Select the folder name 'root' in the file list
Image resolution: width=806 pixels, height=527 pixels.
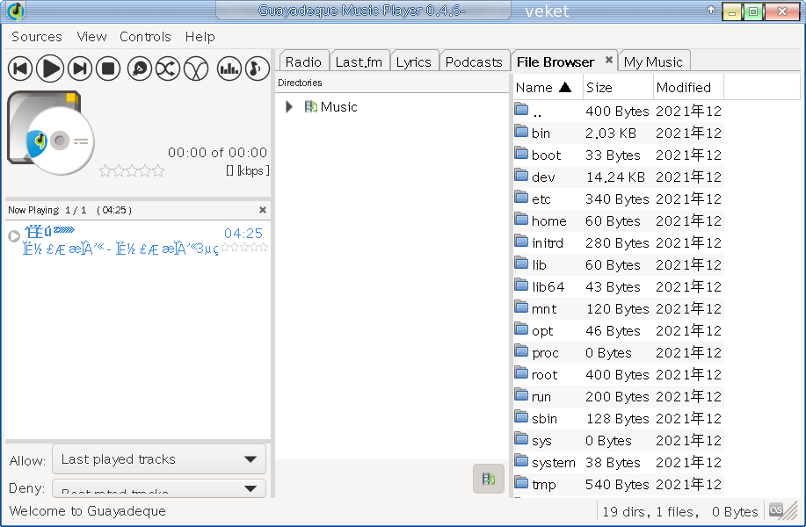click(x=544, y=375)
